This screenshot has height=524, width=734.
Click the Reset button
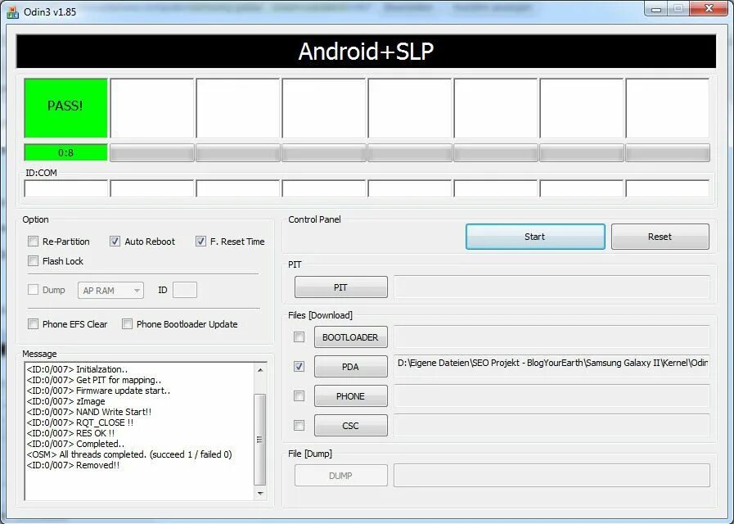click(x=660, y=237)
